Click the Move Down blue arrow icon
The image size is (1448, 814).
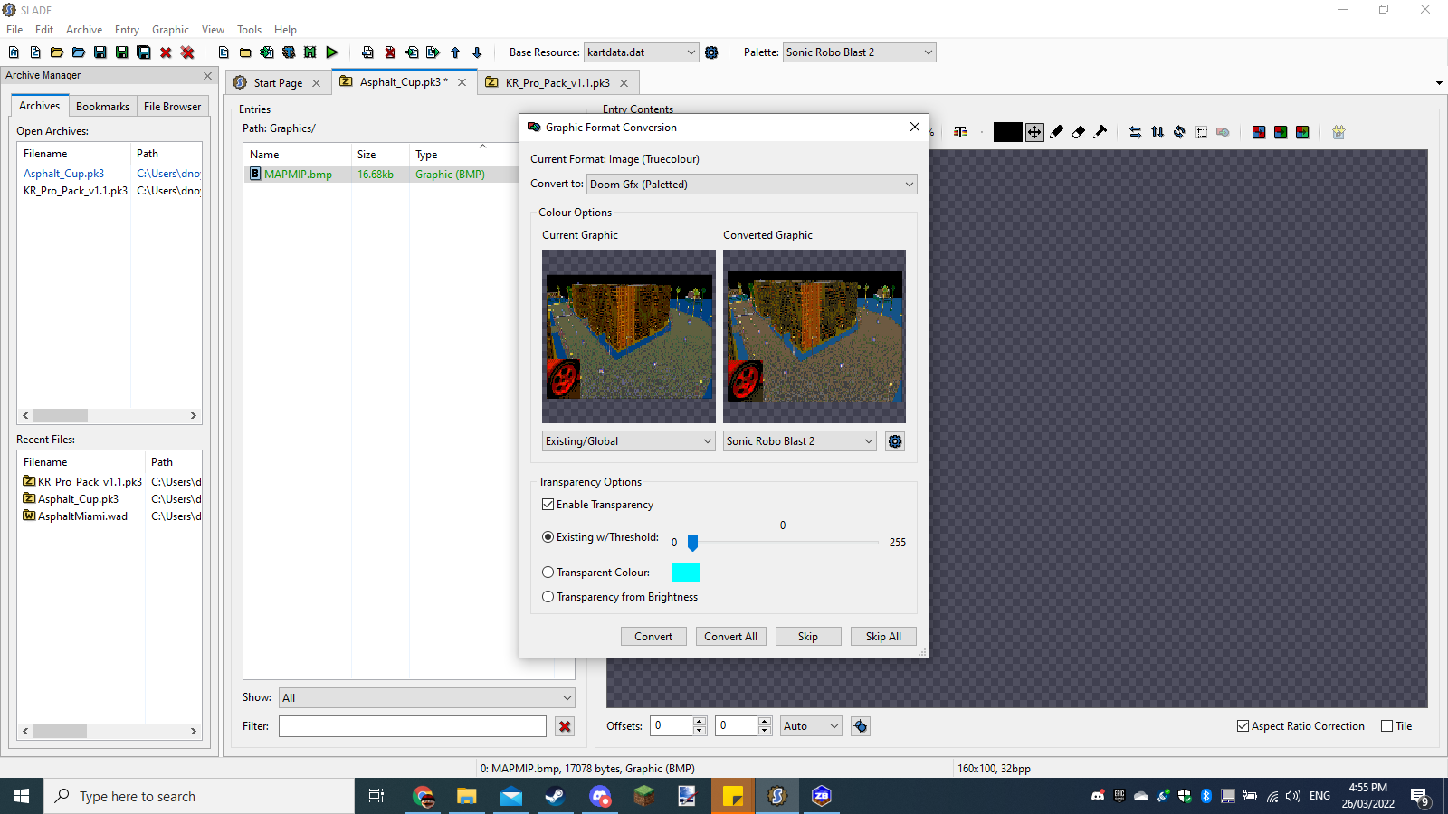click(477, 52)
